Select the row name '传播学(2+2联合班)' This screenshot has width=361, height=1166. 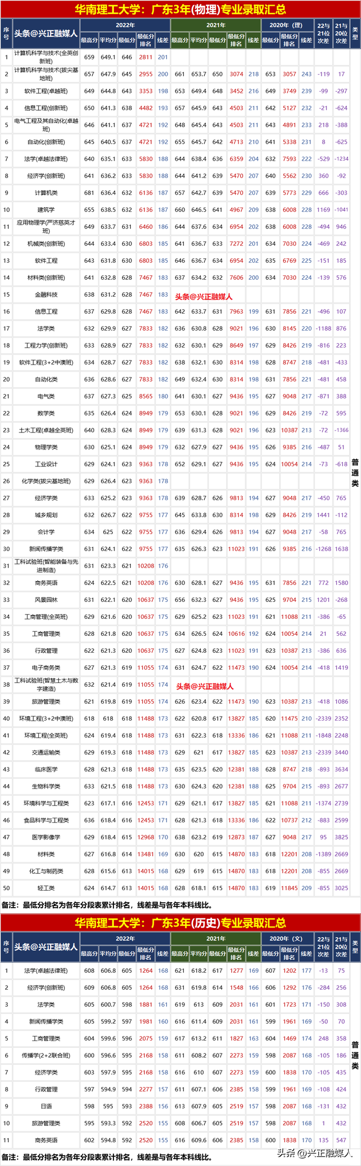(46, 1055)
